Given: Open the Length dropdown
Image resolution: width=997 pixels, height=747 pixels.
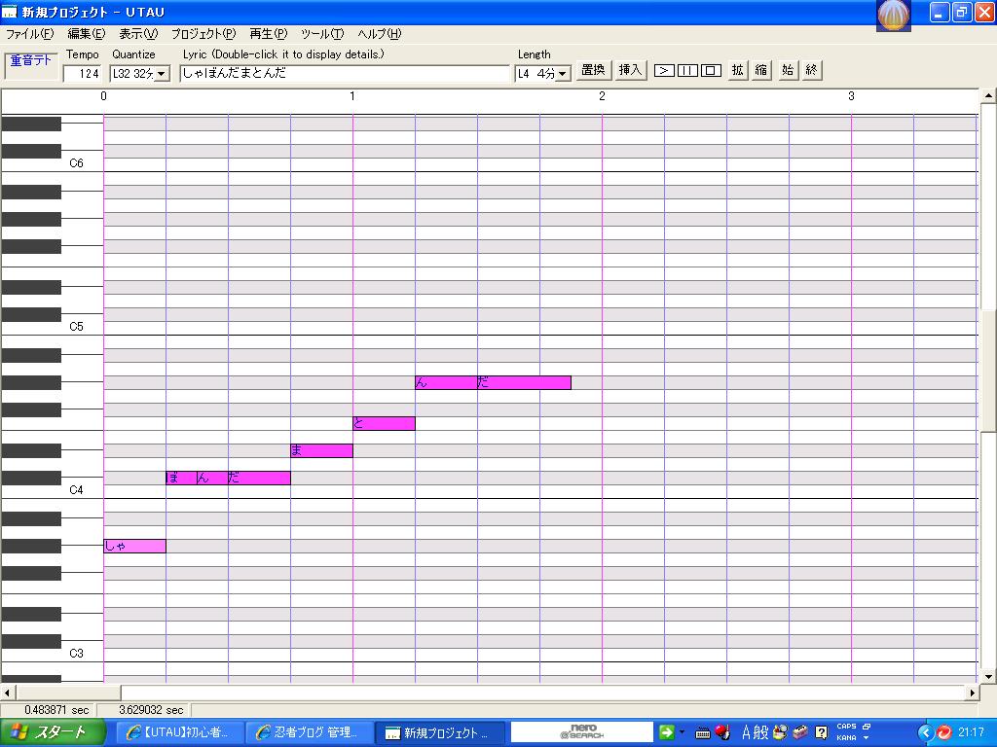Looking at the screenshot, I should coord(562,74).
